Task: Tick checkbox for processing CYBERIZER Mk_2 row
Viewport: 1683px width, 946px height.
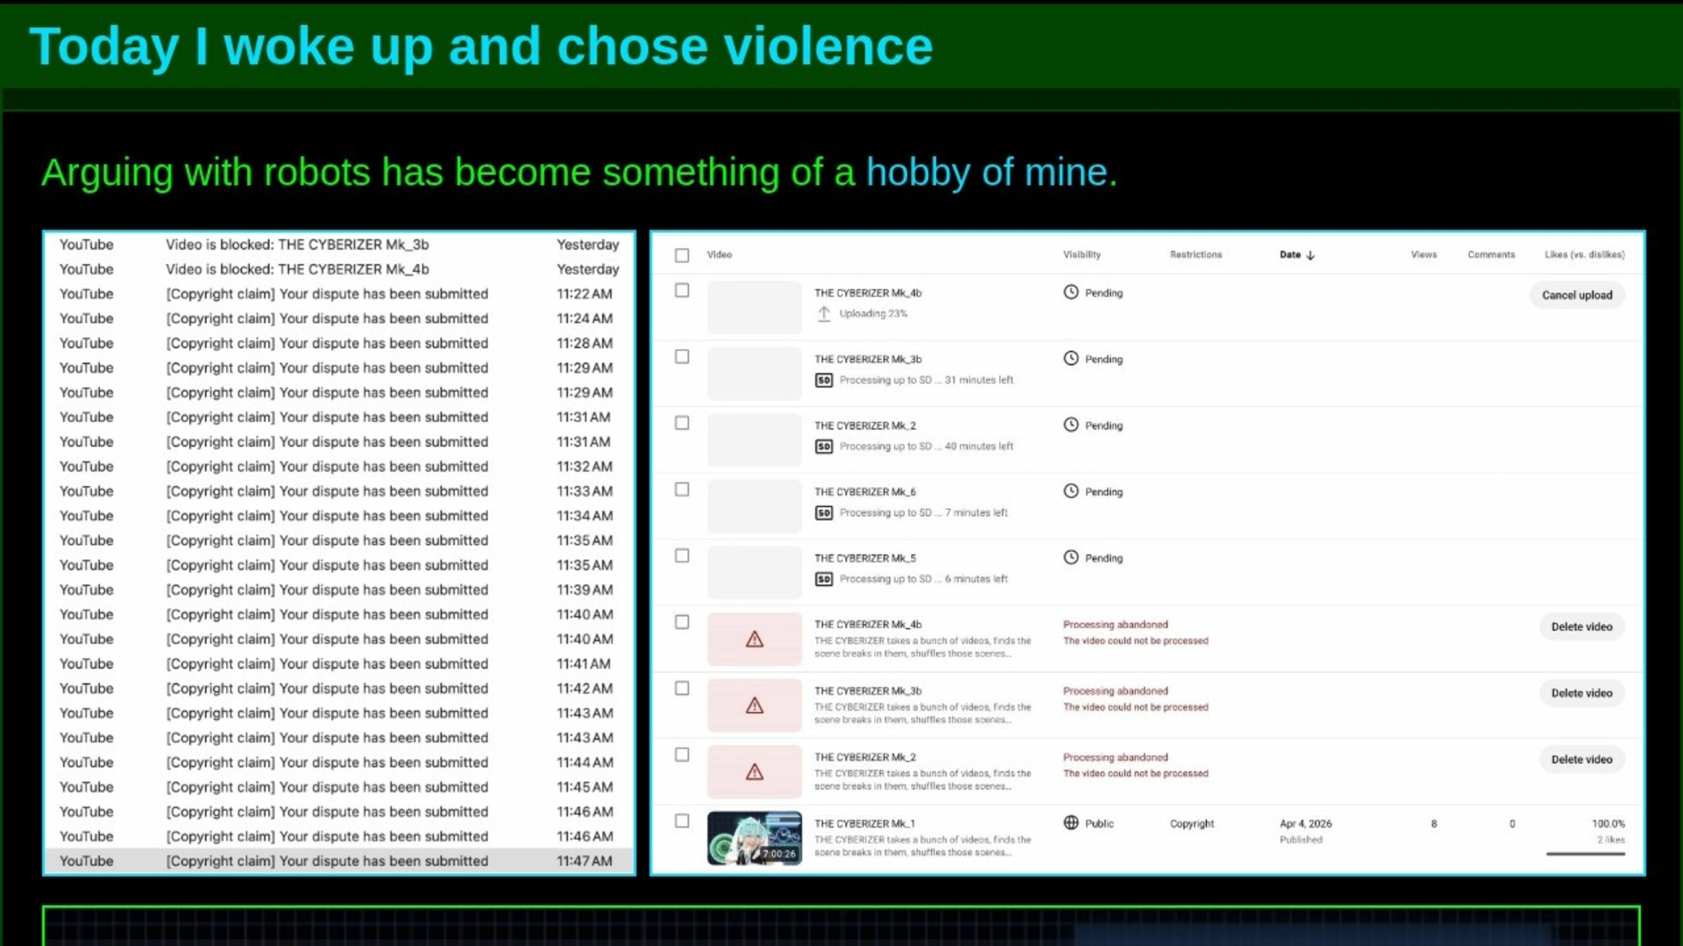Action: click(x=682, y=423)
